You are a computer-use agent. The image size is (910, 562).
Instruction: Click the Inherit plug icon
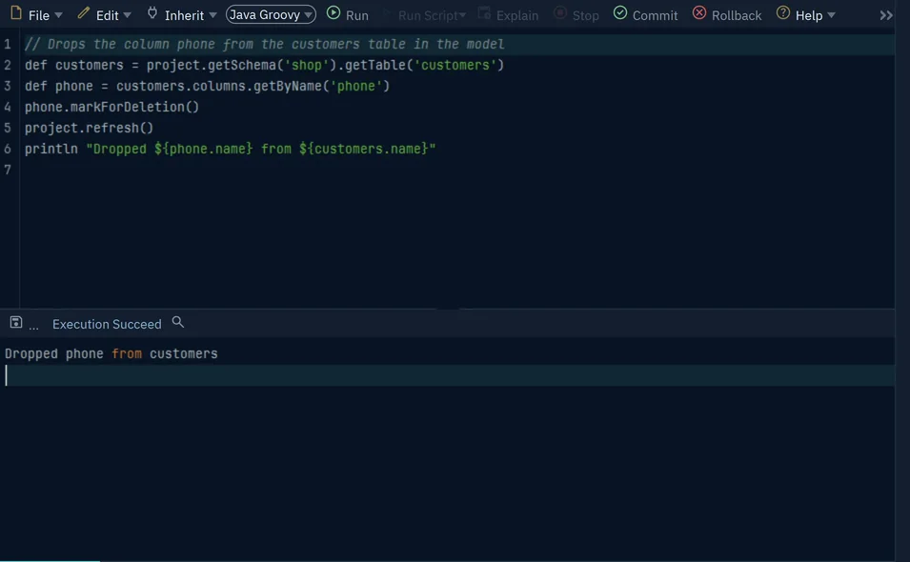point(152,12)
